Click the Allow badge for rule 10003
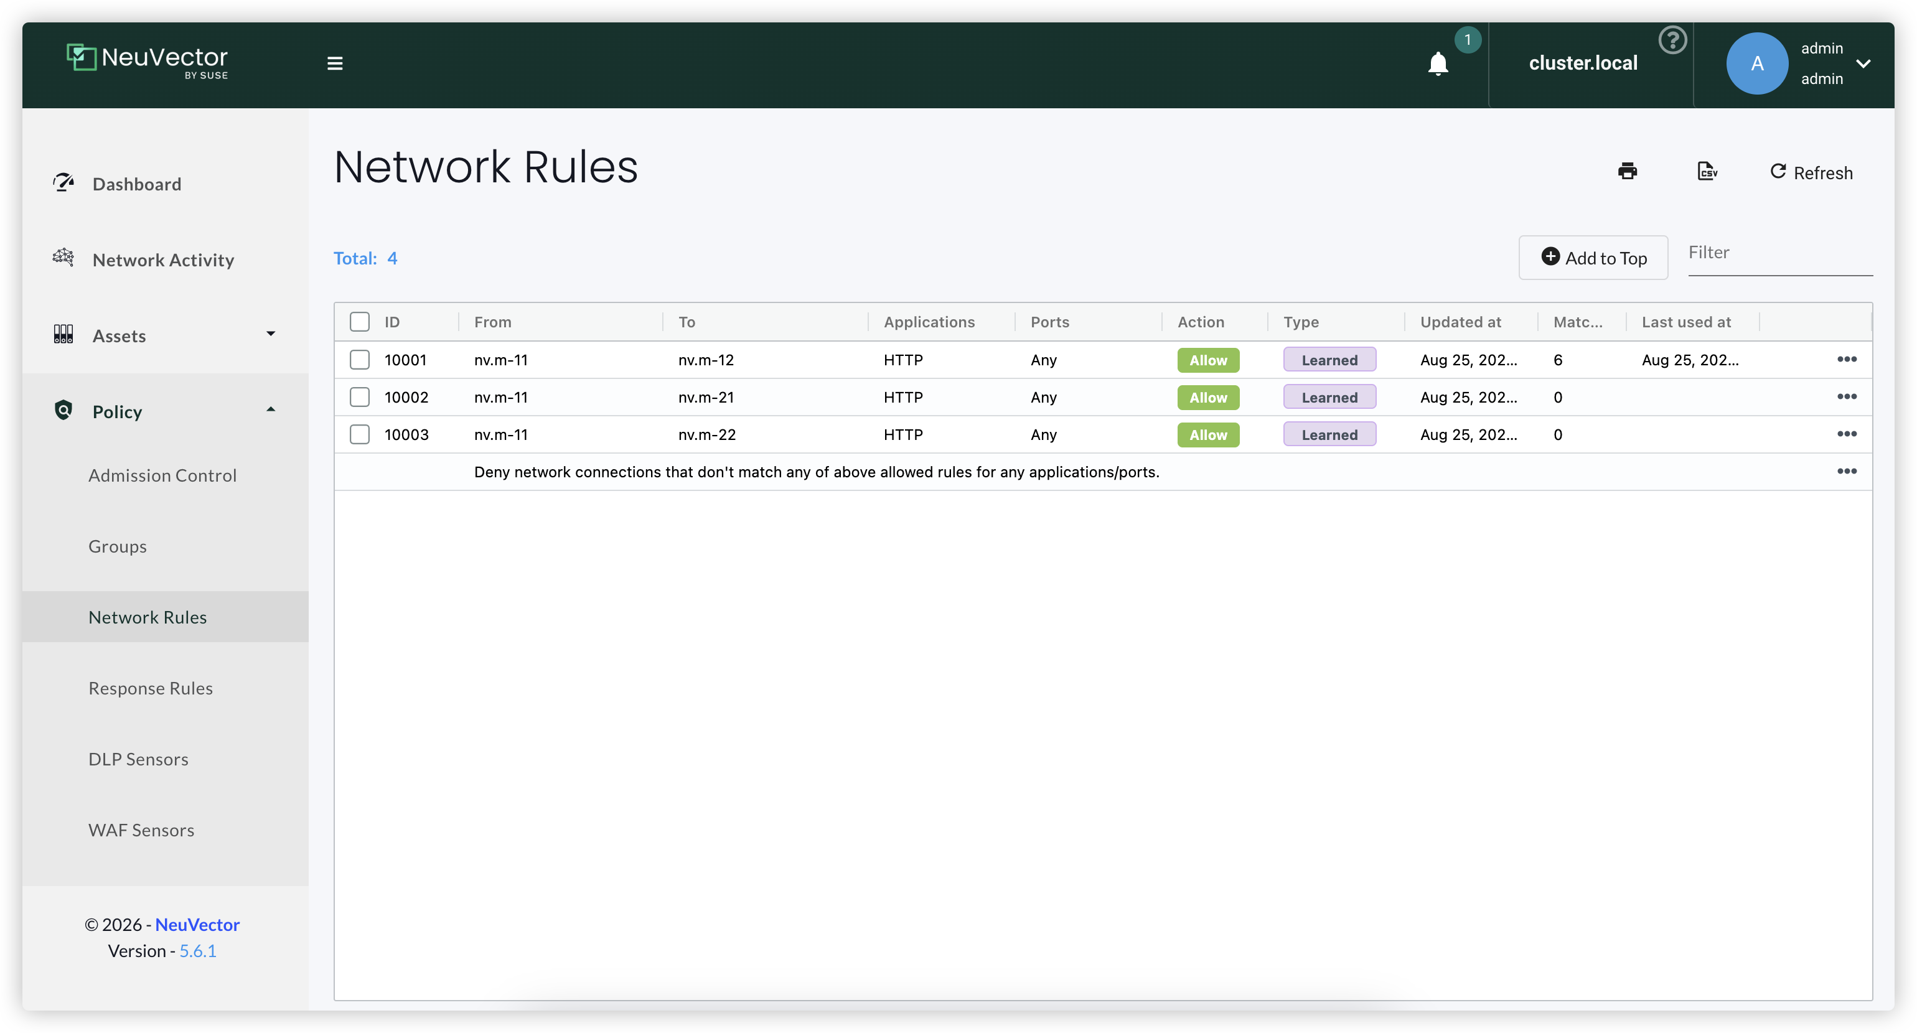The height and width of the screenshot is (1033, 1917). pyautogui.click(x=1208, y=434)
